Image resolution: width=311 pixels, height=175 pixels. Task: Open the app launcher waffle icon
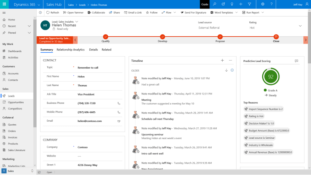4,4
